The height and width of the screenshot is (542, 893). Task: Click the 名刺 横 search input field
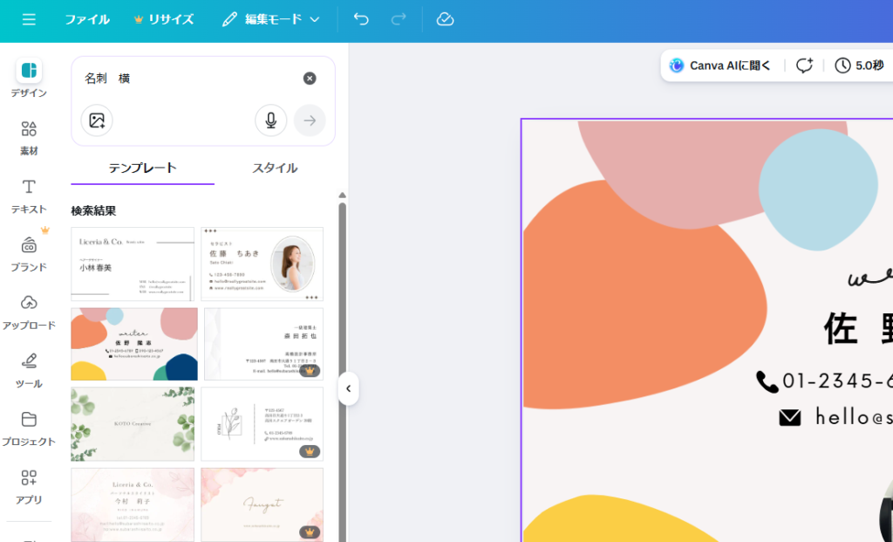pyautogui.click(x=187, y=79)
